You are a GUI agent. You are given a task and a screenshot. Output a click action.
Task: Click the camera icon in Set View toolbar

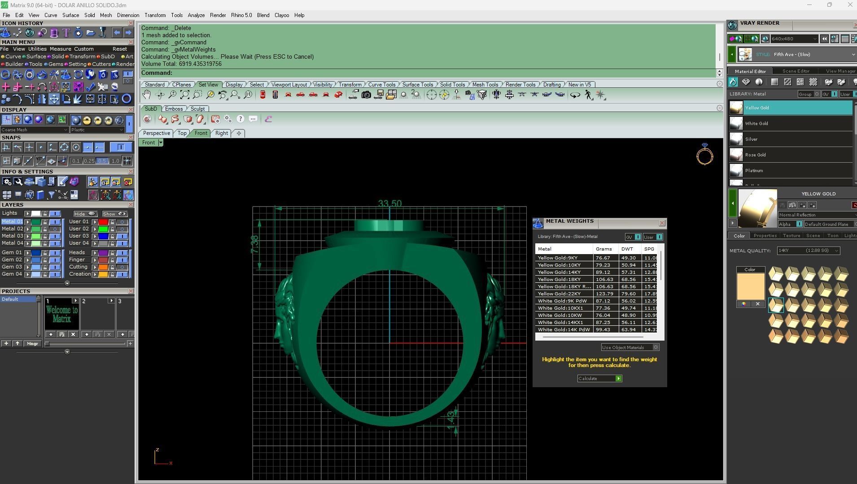pyautogui.click(x=366, y=95)
